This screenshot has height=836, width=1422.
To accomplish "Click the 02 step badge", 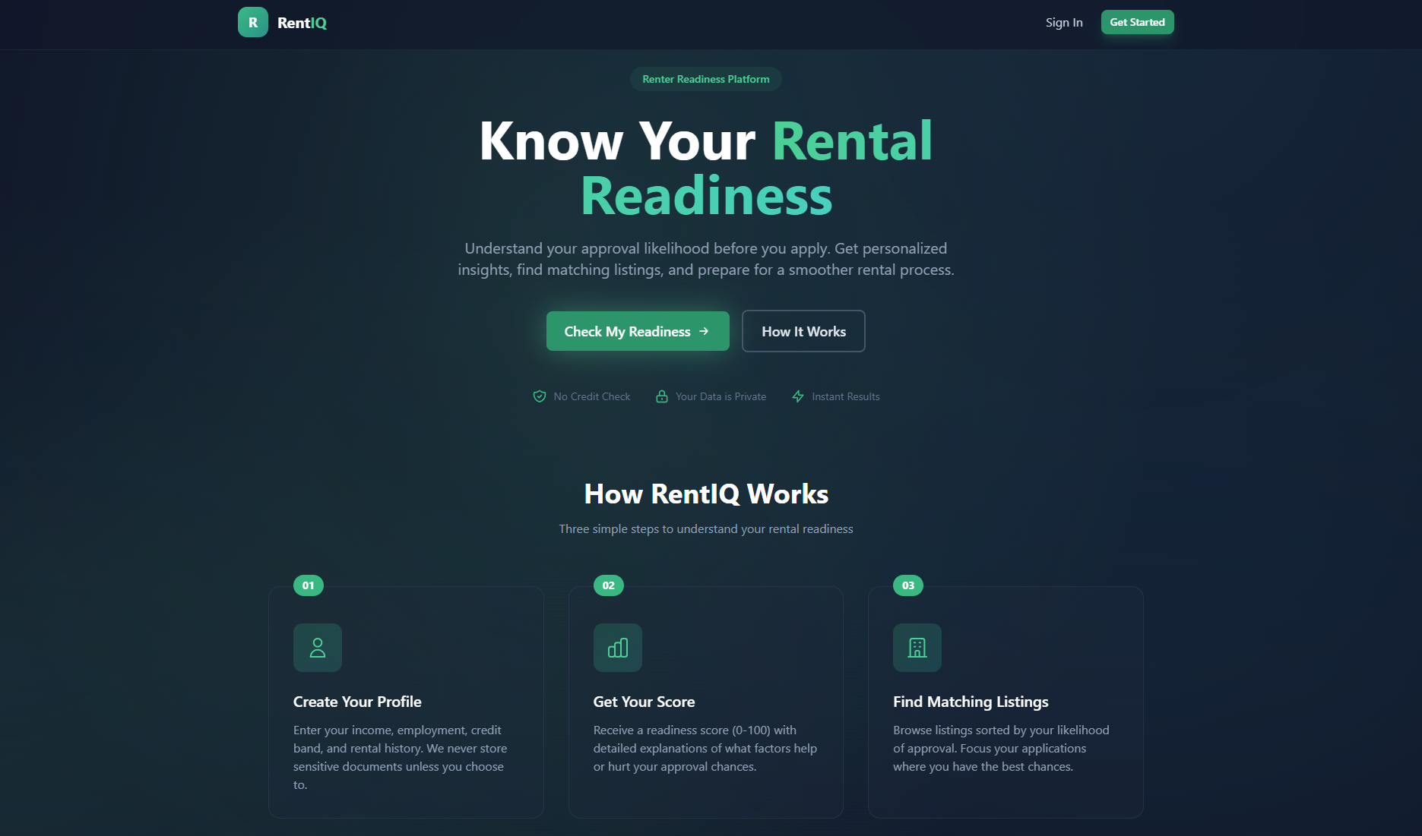I will click(x=609, y=585).
